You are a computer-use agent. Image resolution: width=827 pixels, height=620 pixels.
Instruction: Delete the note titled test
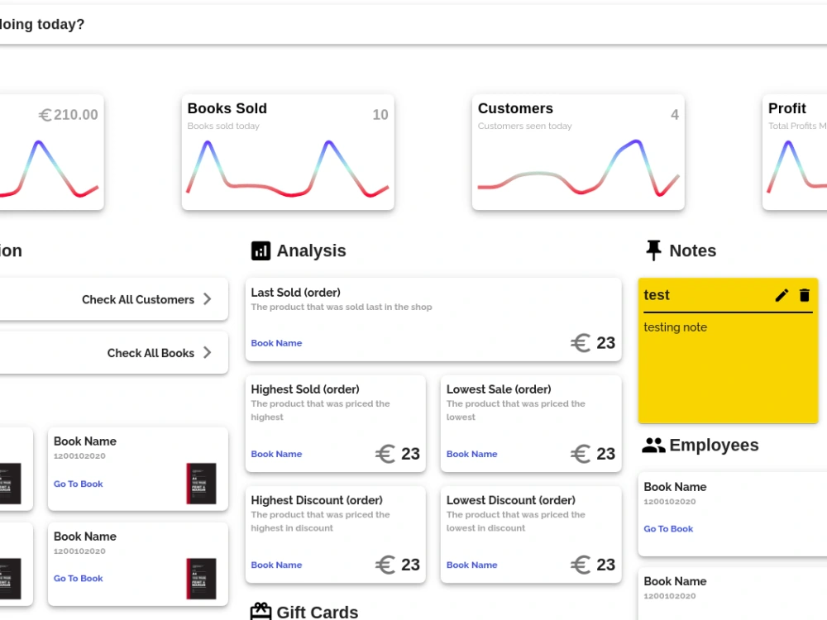coord(804,295)
